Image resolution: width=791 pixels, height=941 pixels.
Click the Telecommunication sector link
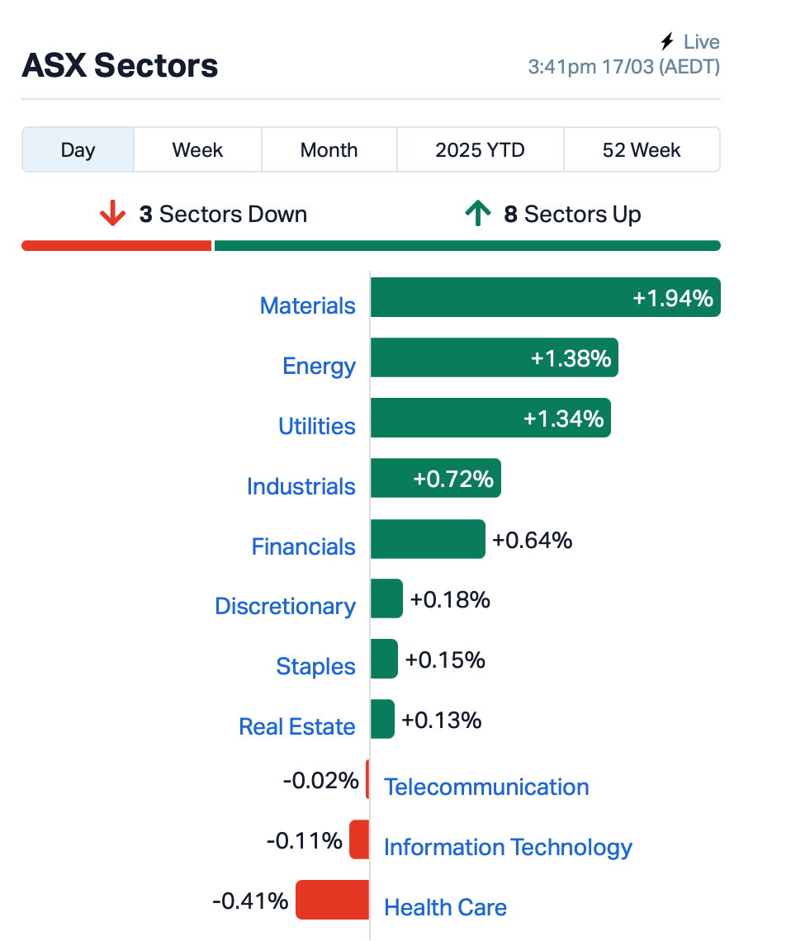pos(486,787)
